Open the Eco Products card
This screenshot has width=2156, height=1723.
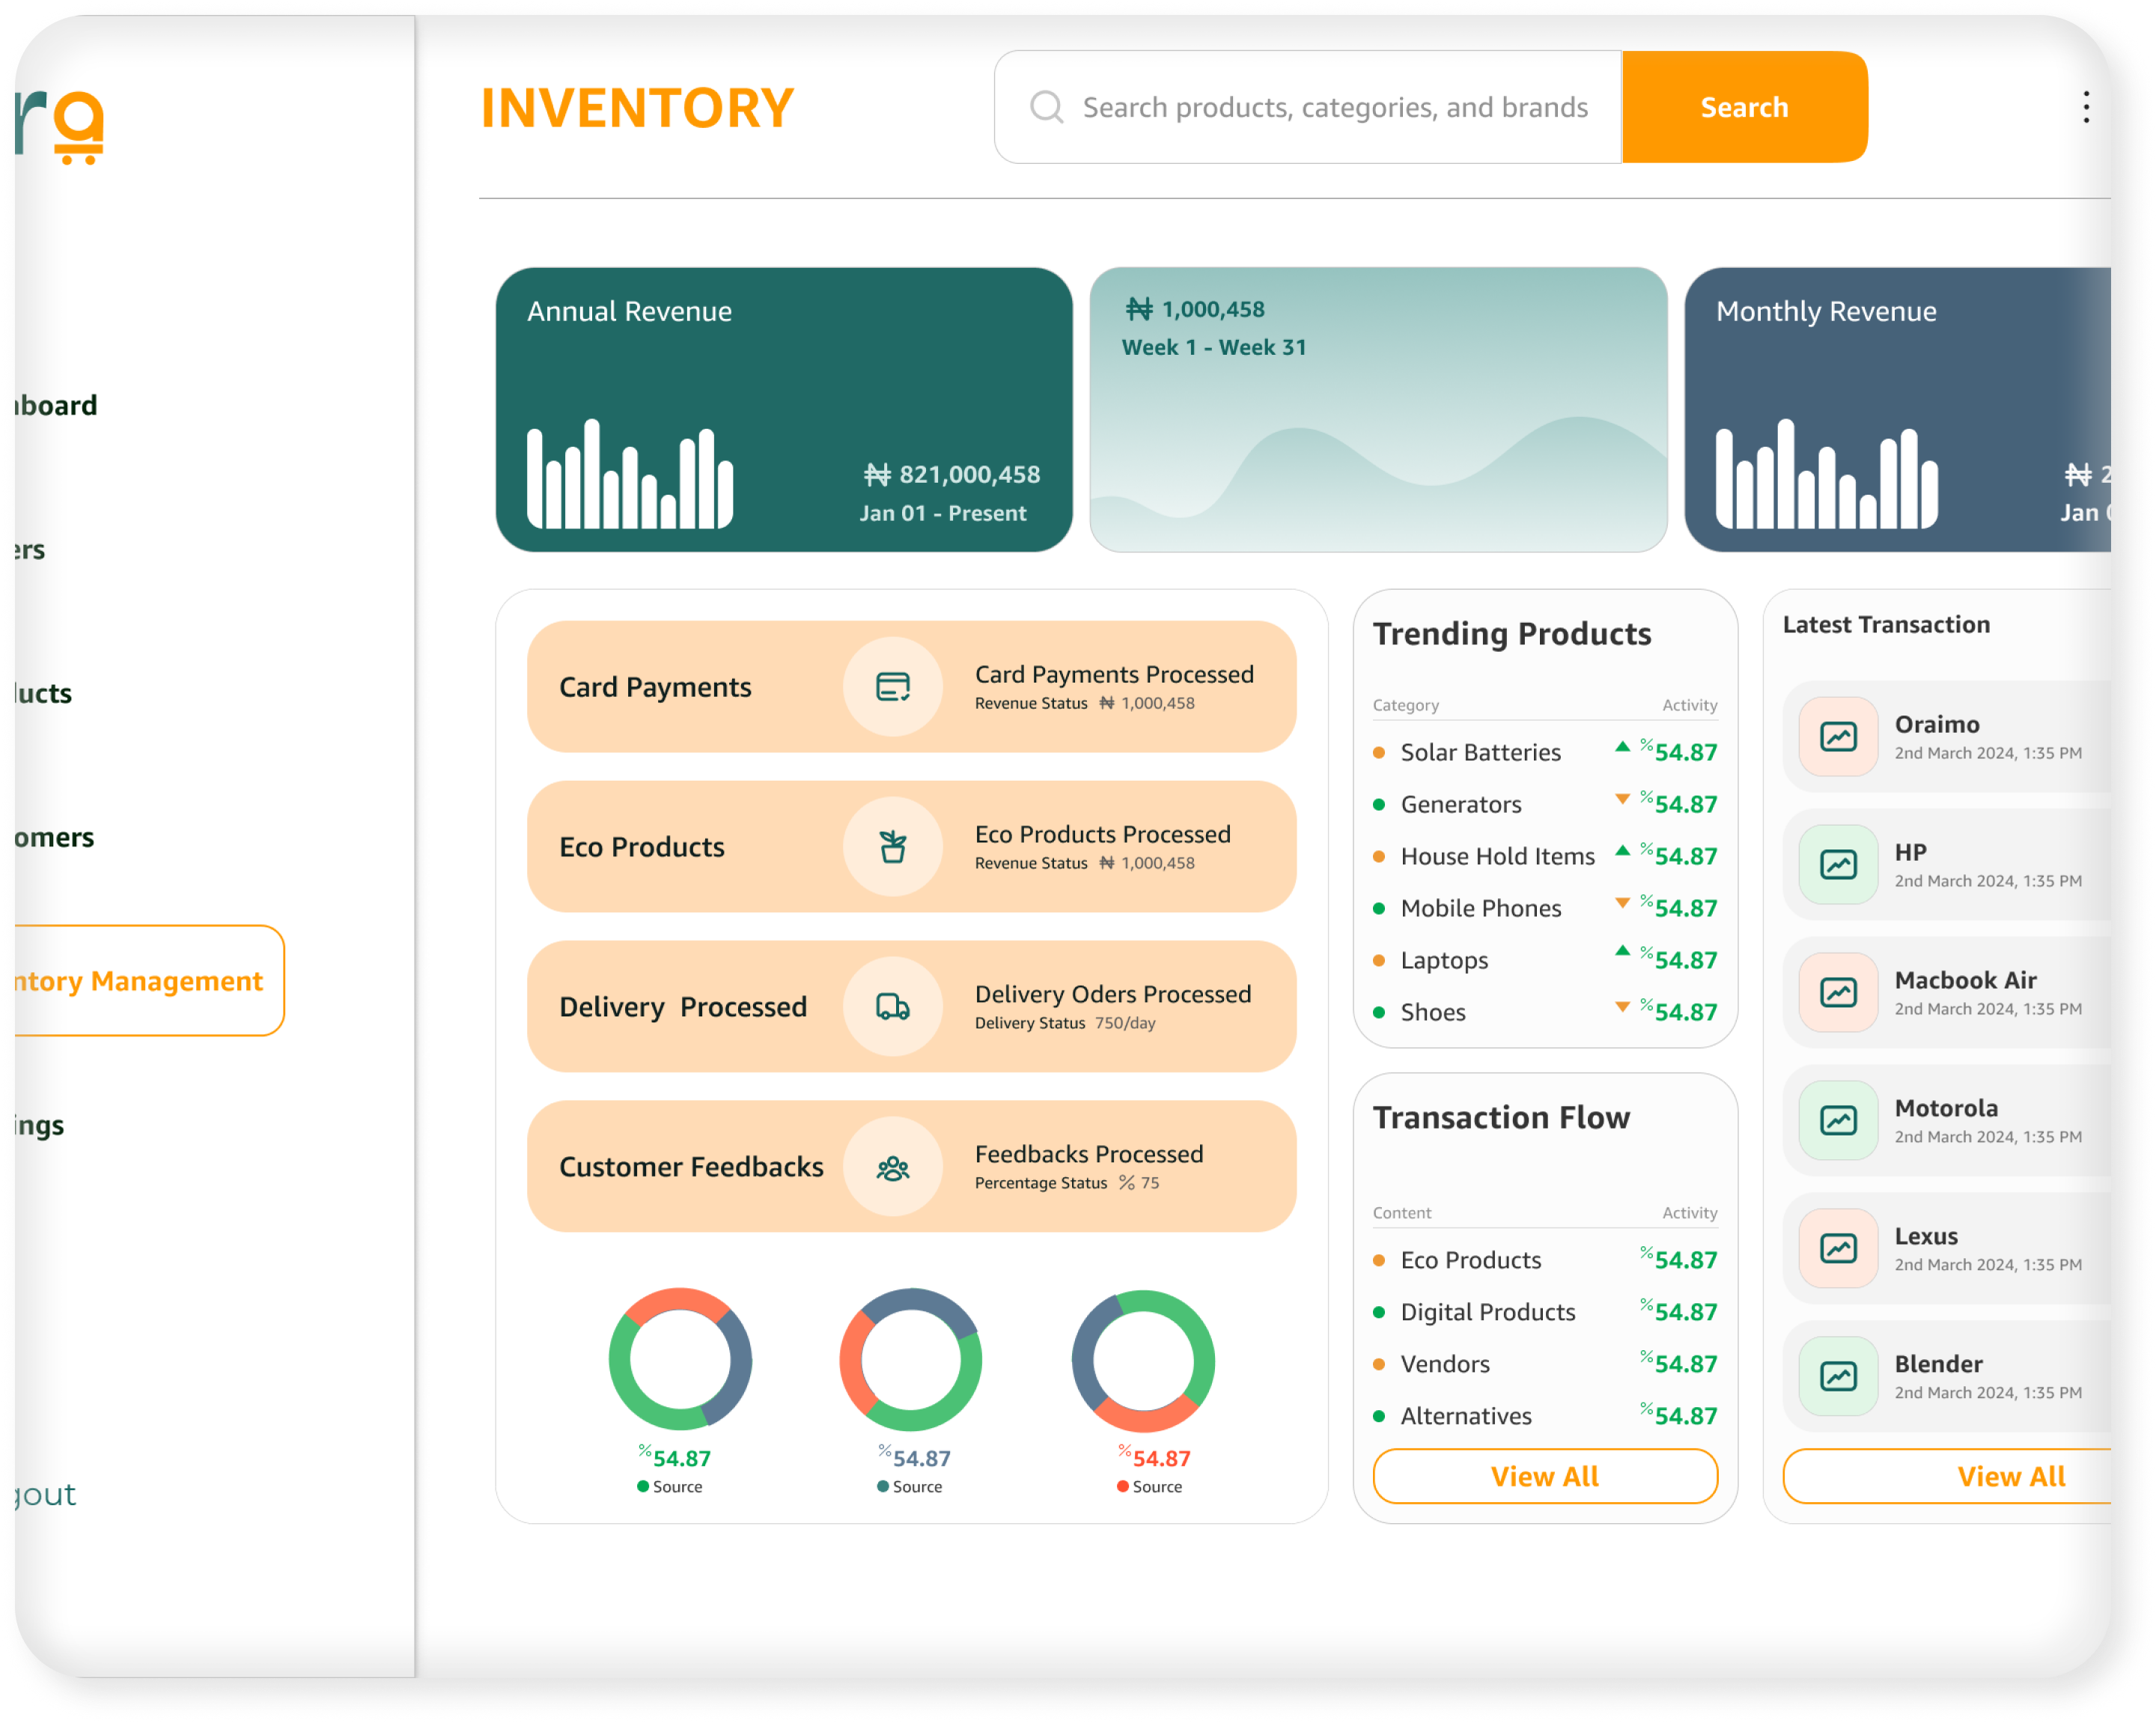pyautogui.click(x=912, y=847)
